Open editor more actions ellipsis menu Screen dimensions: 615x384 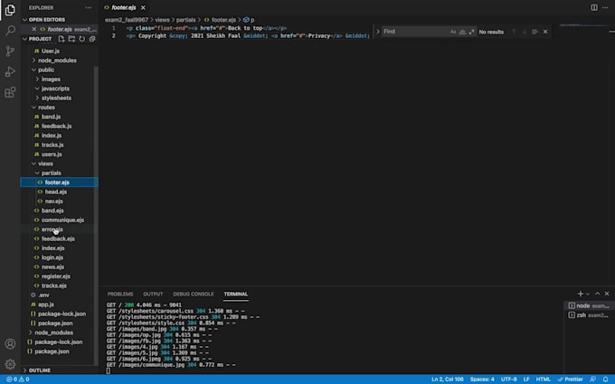point(605,7)
